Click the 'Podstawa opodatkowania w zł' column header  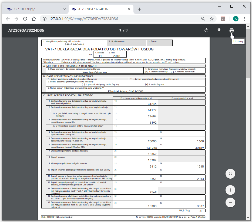(x=136, y=98)
